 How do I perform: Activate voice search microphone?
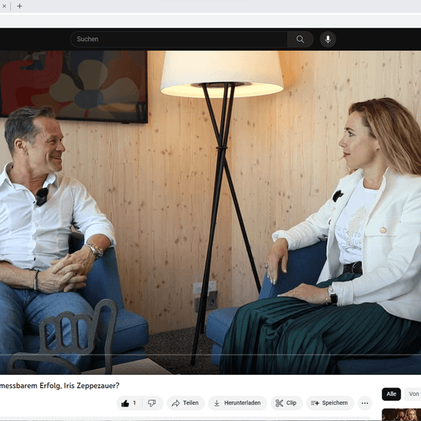pyautogui.click(x=328, y=39)
